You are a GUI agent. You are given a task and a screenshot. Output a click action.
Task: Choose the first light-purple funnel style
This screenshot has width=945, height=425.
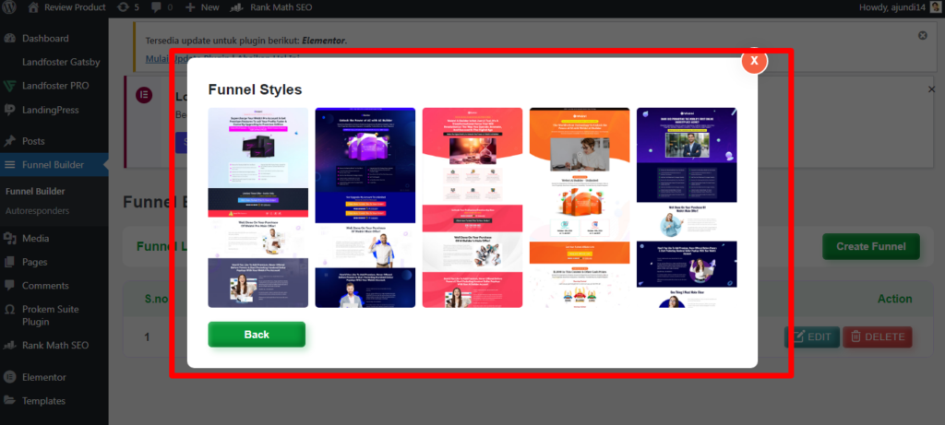[258, 207]
